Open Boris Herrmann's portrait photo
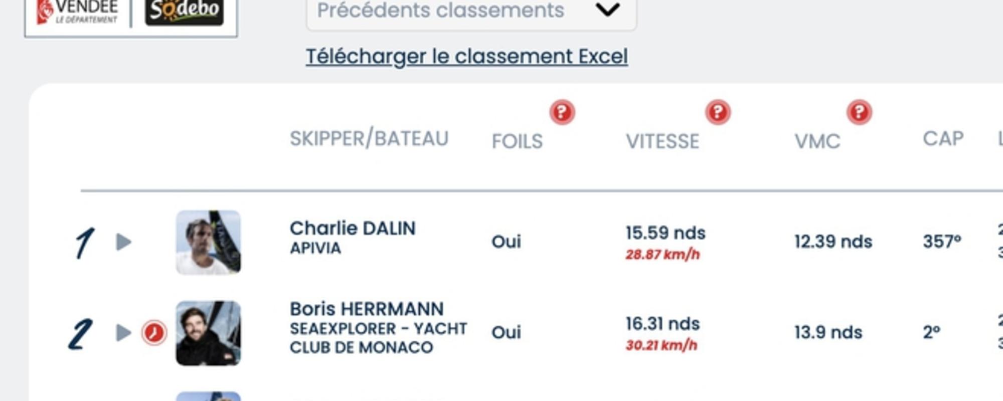The width and height of the screenshot is (1003, 401). [x=208, y=333]
